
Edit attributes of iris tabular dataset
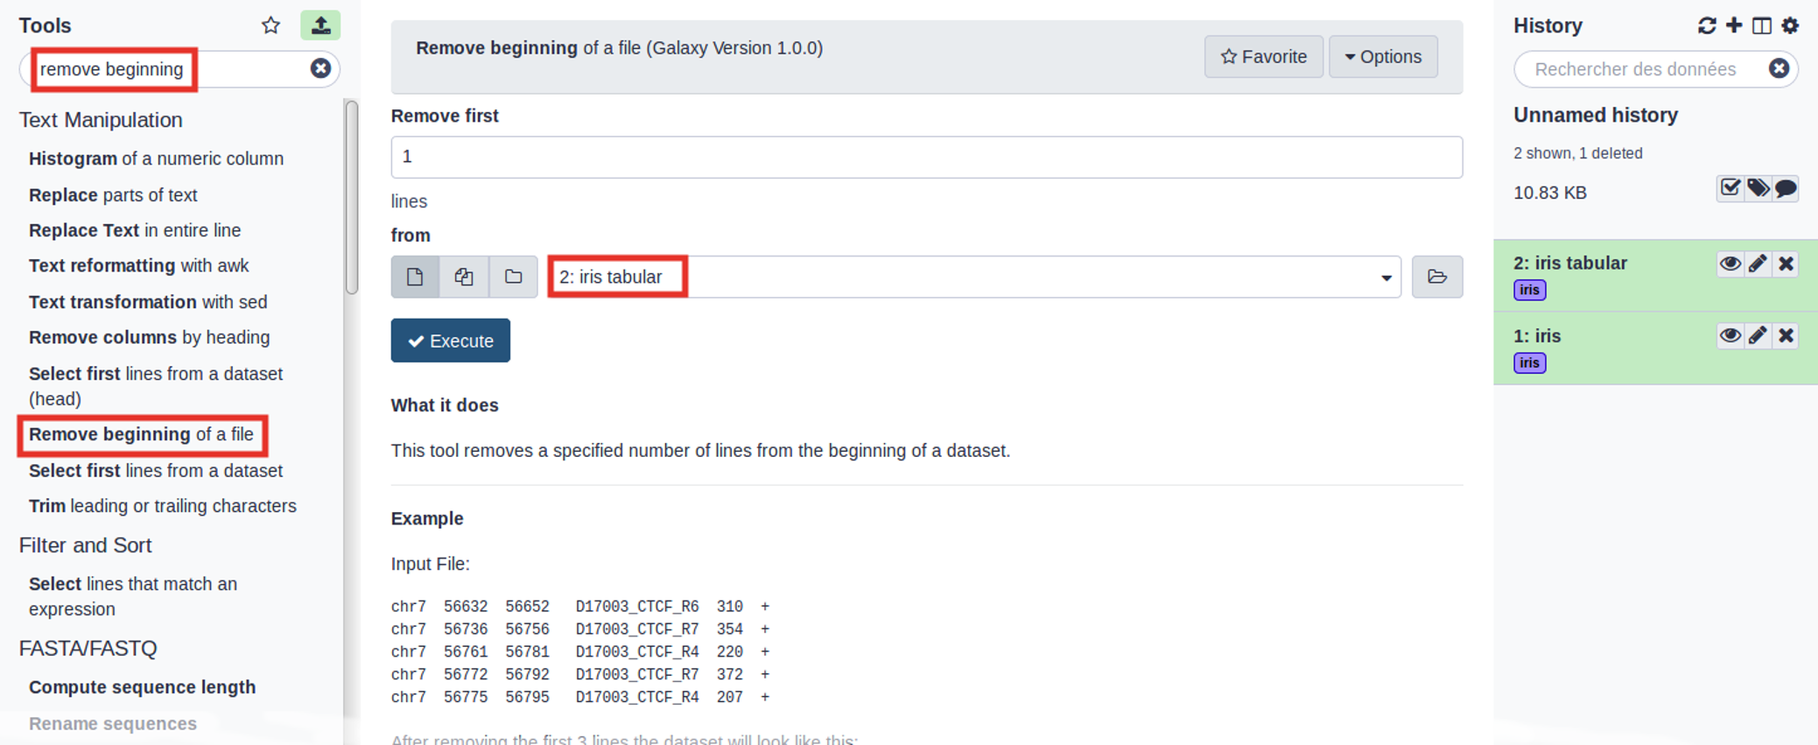1758,264
